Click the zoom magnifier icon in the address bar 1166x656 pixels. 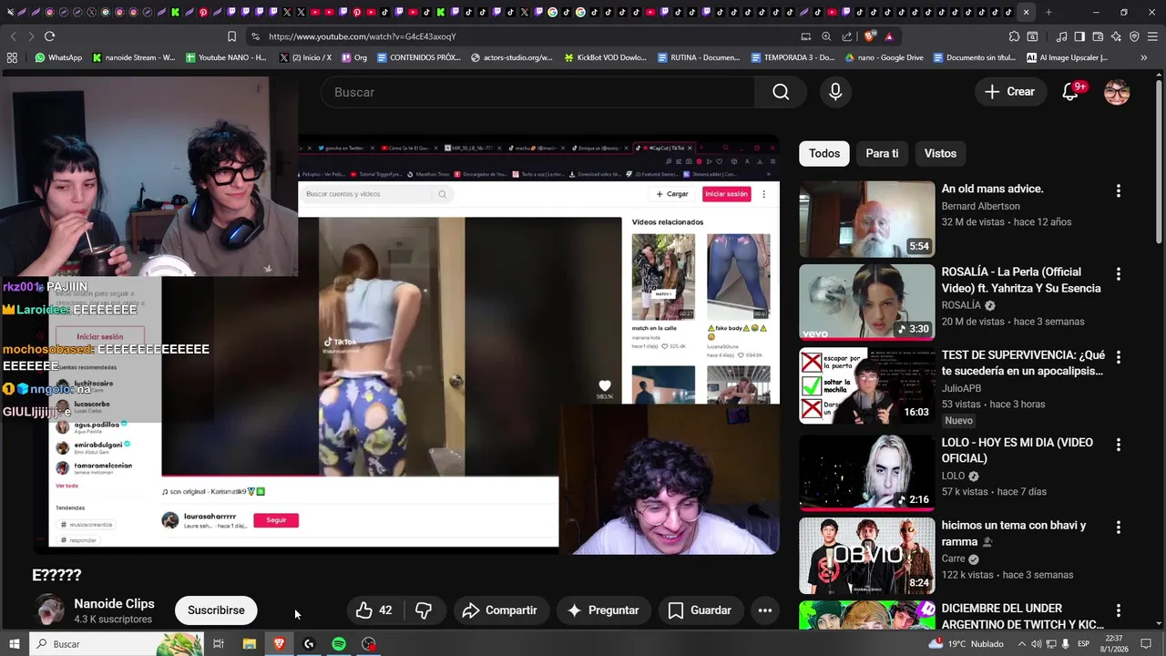coord(826,36)
